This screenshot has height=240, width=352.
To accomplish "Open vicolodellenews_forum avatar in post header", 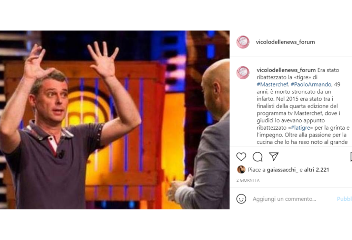I will pyautogui.click(x=243, y=42).
